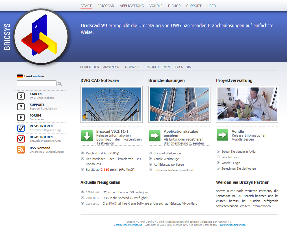Click the red Entwickler registration checkmark icon
The height and width of the screenshot is (232, 287).
coord(21,139)
